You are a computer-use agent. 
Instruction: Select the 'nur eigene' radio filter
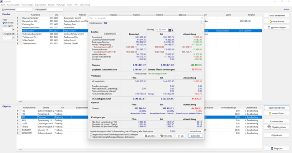click(x=4, y=26)
